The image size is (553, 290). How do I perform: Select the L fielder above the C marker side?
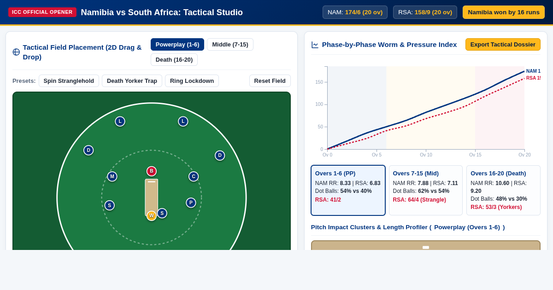(x=183, y=122)
